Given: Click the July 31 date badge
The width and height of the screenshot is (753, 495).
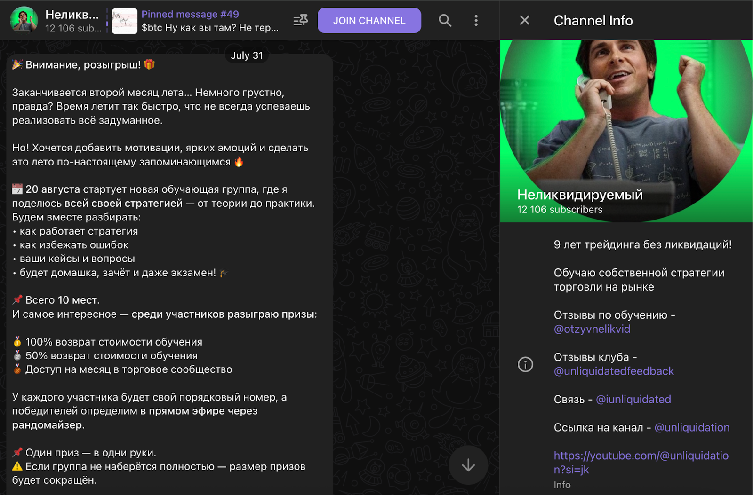Looking at the screenshot, I should tap(247, 55).
